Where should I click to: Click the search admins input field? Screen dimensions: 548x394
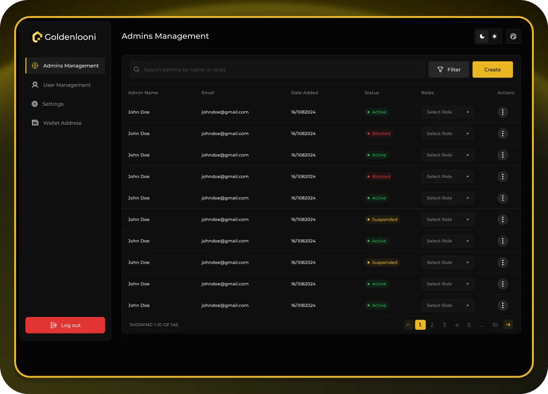pyautogui.click(x=279, y=69)
